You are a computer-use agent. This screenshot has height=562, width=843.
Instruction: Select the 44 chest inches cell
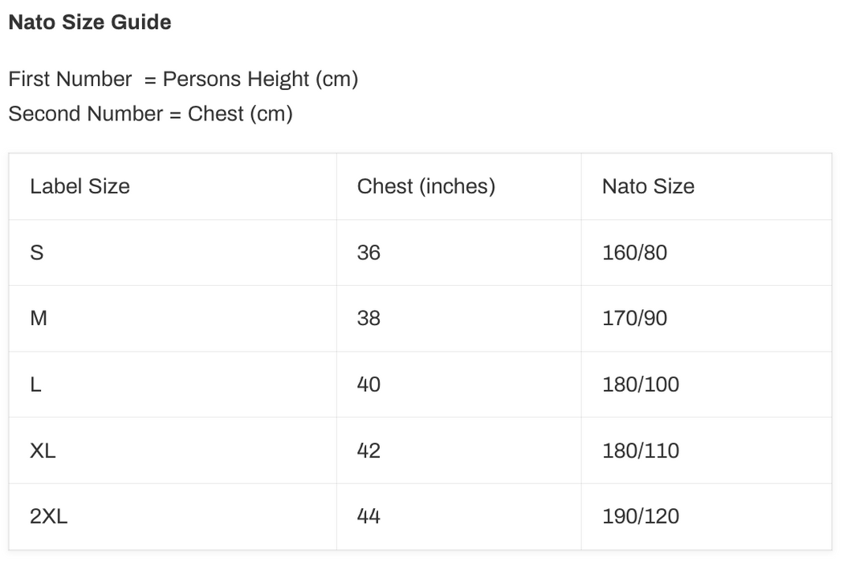click(x=369, y=516)
